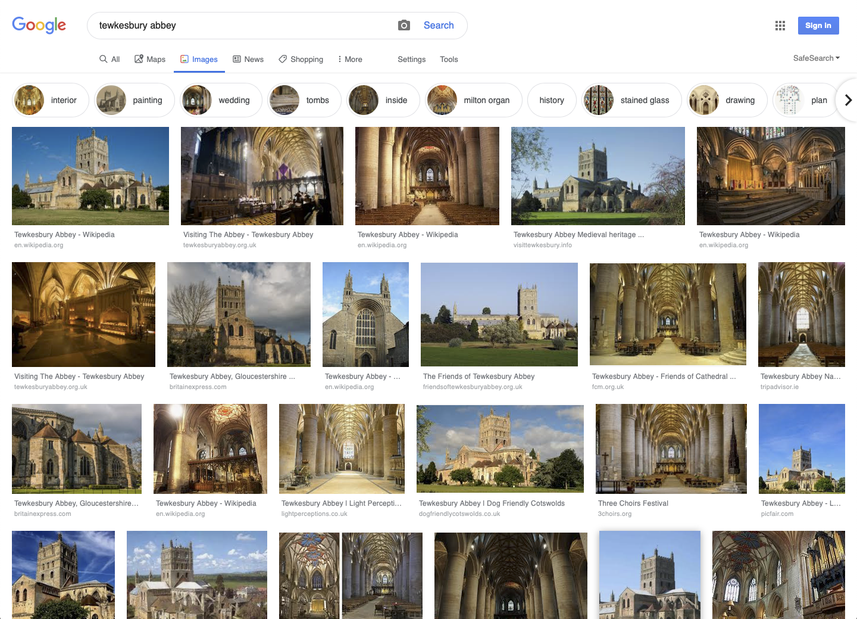Open the Tools options
Screen dimensions: 857x619
click(449, 60)
